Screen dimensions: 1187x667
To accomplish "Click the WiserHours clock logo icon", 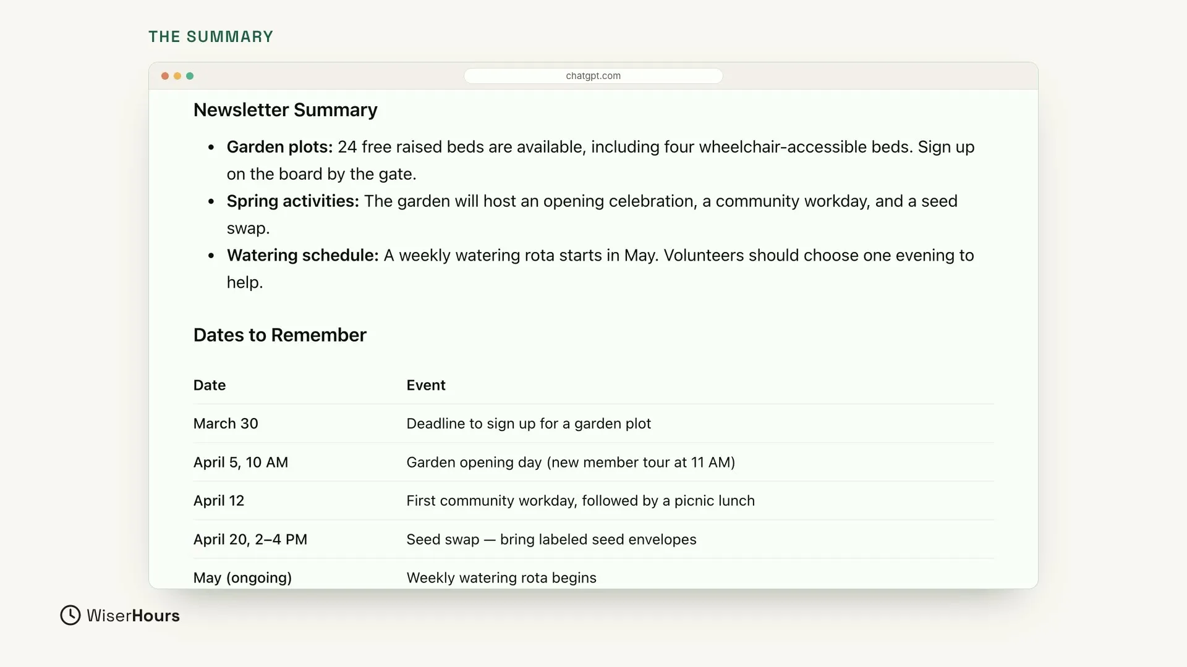I will click(x=70, y=615).
